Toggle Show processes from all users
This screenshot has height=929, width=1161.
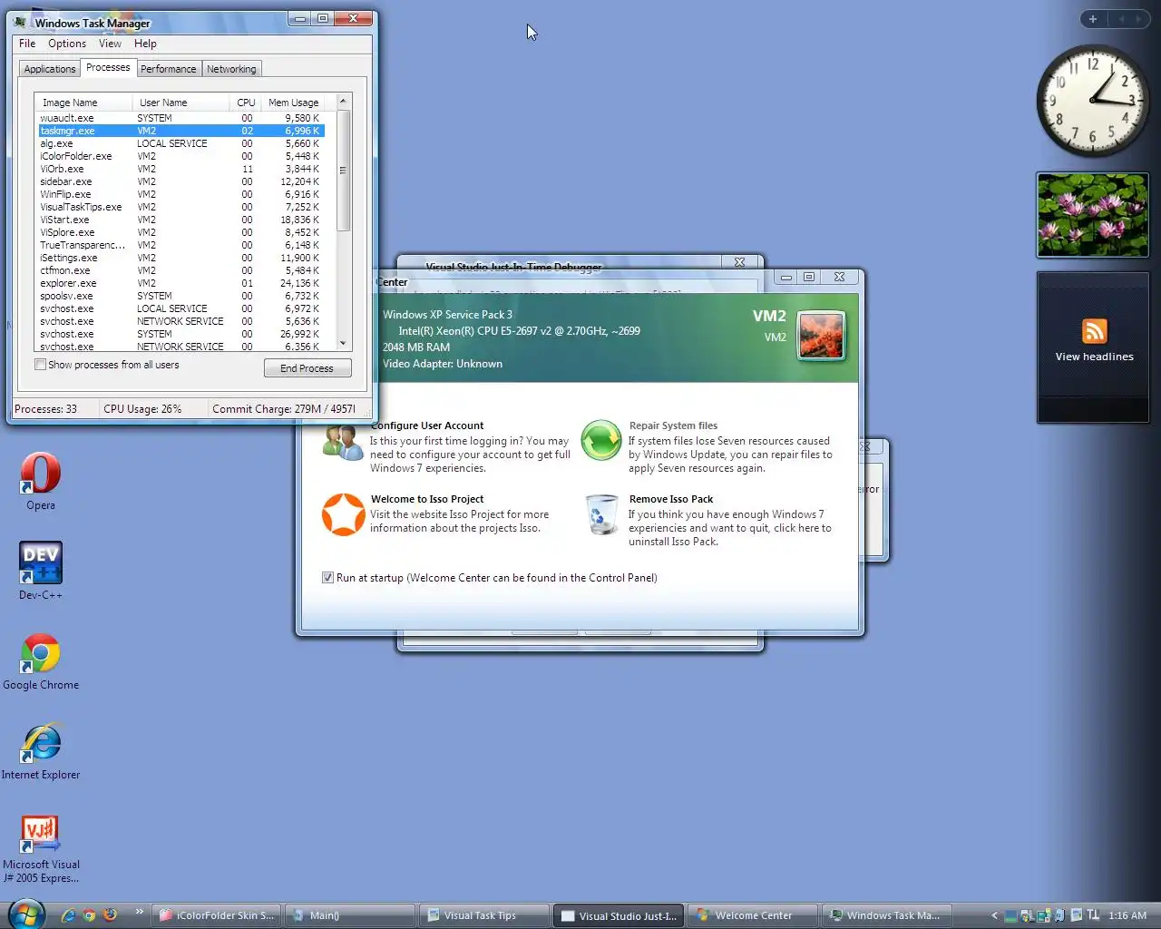click(x=40, y=365)
